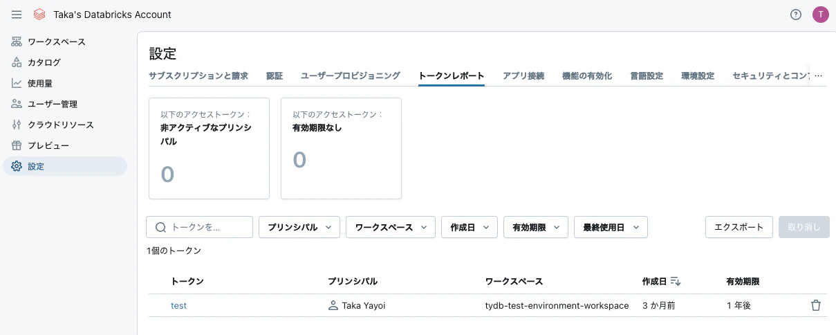Click the トークン column header
The height and width of the screenshot is (335, 836).
(x=187, y=282)
